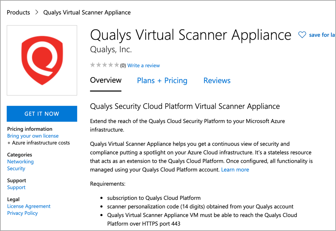Click the star rating icons
Image resolution: width=336 pixels, height=231 pixels.
pyautogui.click(x=104, y=65)
